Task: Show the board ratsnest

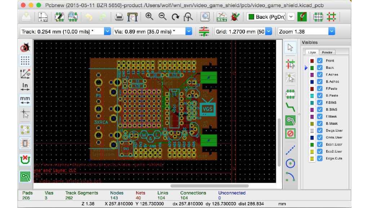Action: pyautogui.click(x=25, y=130)
